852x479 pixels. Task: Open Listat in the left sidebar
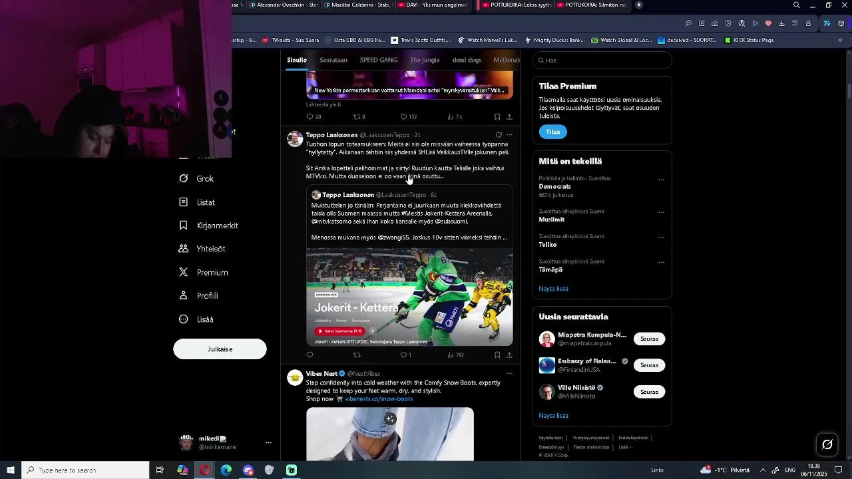tap(197, 202)
